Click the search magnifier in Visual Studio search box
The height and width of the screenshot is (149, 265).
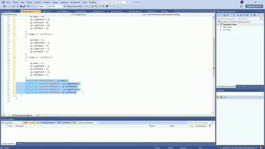127,2
